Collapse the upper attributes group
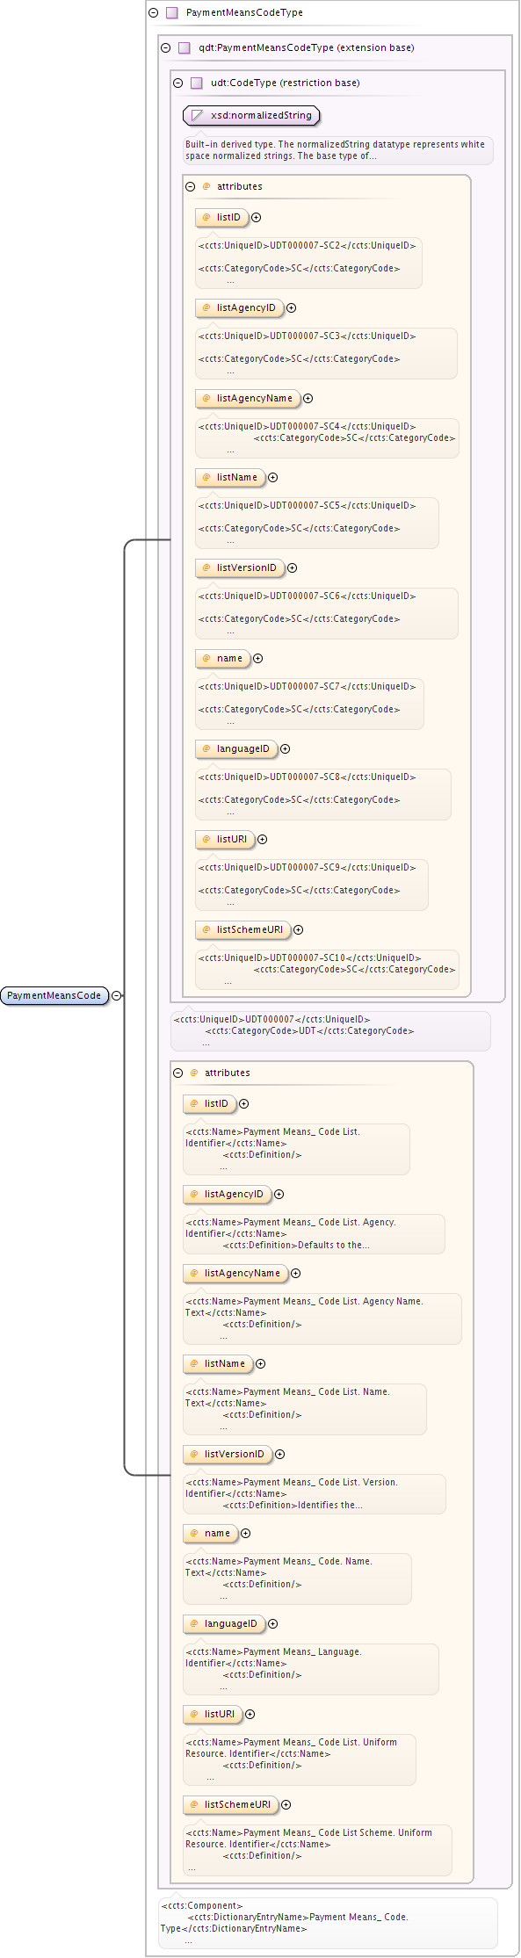 (x=190, y=187)
